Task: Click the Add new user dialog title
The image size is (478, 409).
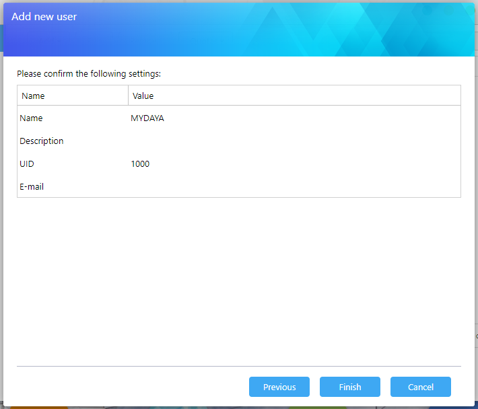Action: pyautogui.click(x=44, y=17)
